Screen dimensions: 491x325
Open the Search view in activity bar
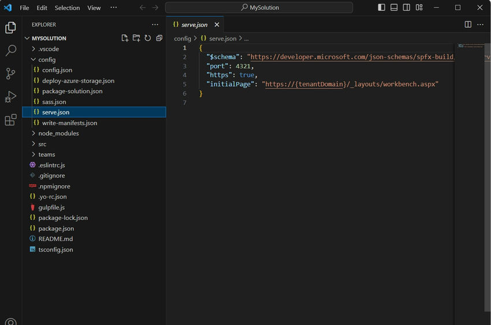tap(10, 50)
